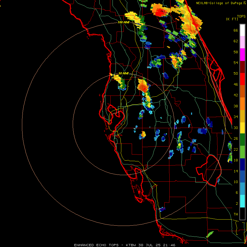The width and height of the screenshot is (247, 247).
Task: Click the "50 NMI" range ring label
Action: point(123,73)
